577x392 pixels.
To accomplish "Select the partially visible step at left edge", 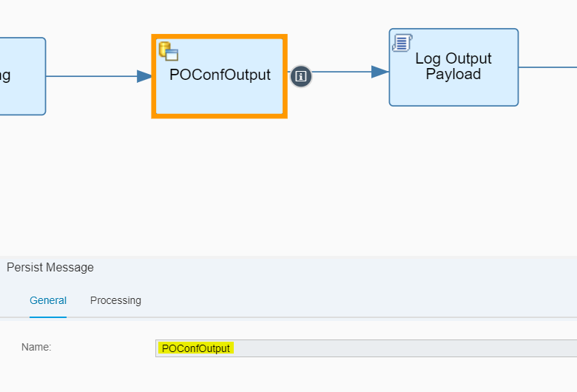I will click(22, 76).
